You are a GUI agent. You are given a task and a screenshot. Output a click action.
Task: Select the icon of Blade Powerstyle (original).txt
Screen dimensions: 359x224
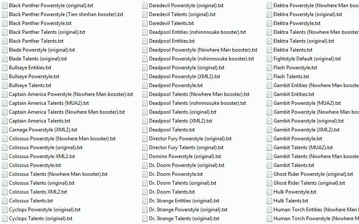5,50
